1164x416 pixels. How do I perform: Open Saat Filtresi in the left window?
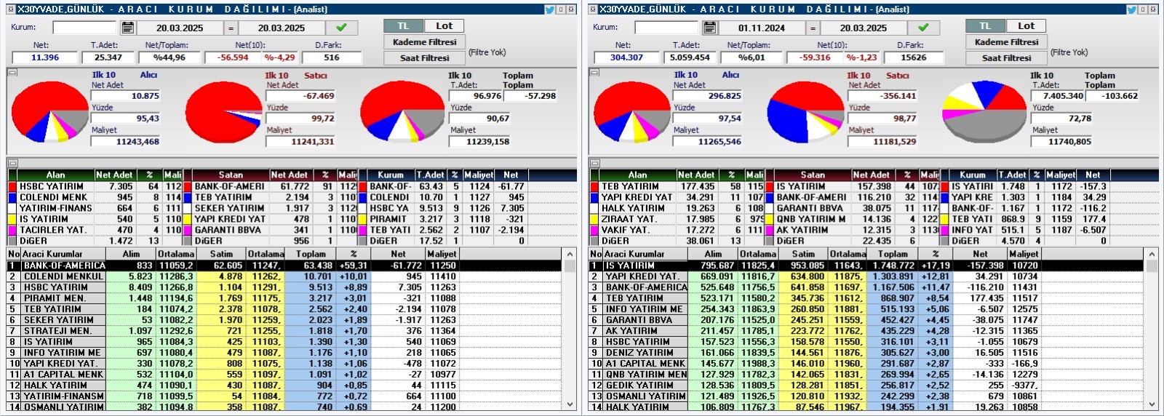(424, 58)
